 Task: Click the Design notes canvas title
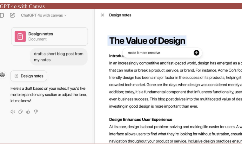(120, 15)
